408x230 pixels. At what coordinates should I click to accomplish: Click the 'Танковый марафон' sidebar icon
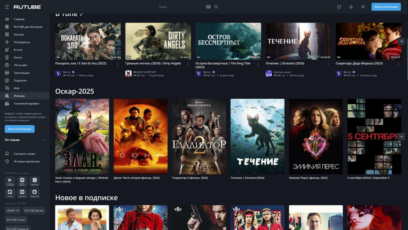7,104
